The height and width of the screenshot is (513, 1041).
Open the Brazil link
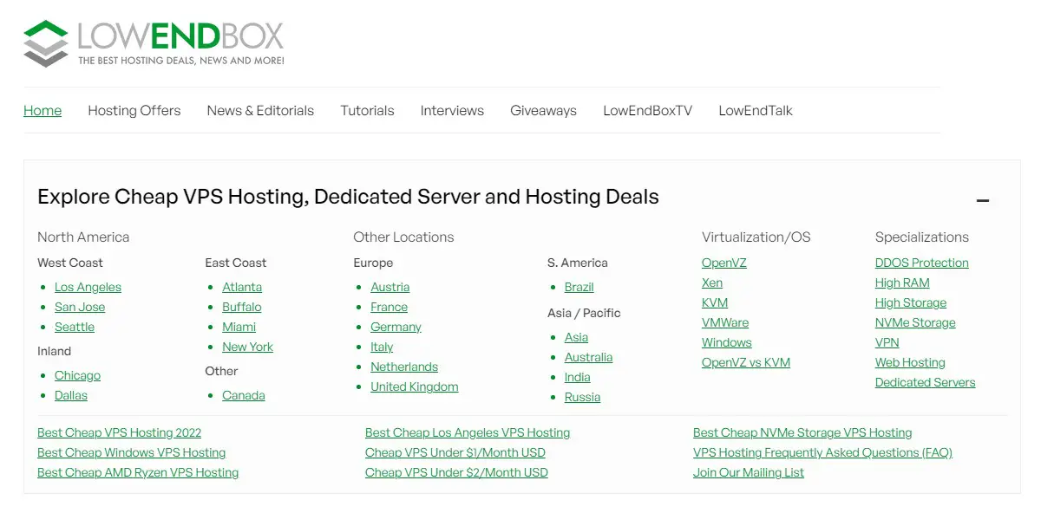click(579, 287)
